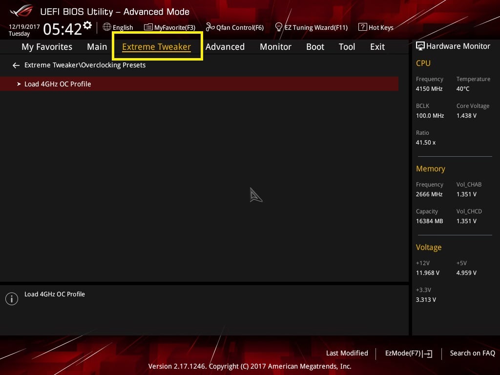Click the Qfan fan icon
The height and width of the screenshot is (375, 500).
click(210, 27)
